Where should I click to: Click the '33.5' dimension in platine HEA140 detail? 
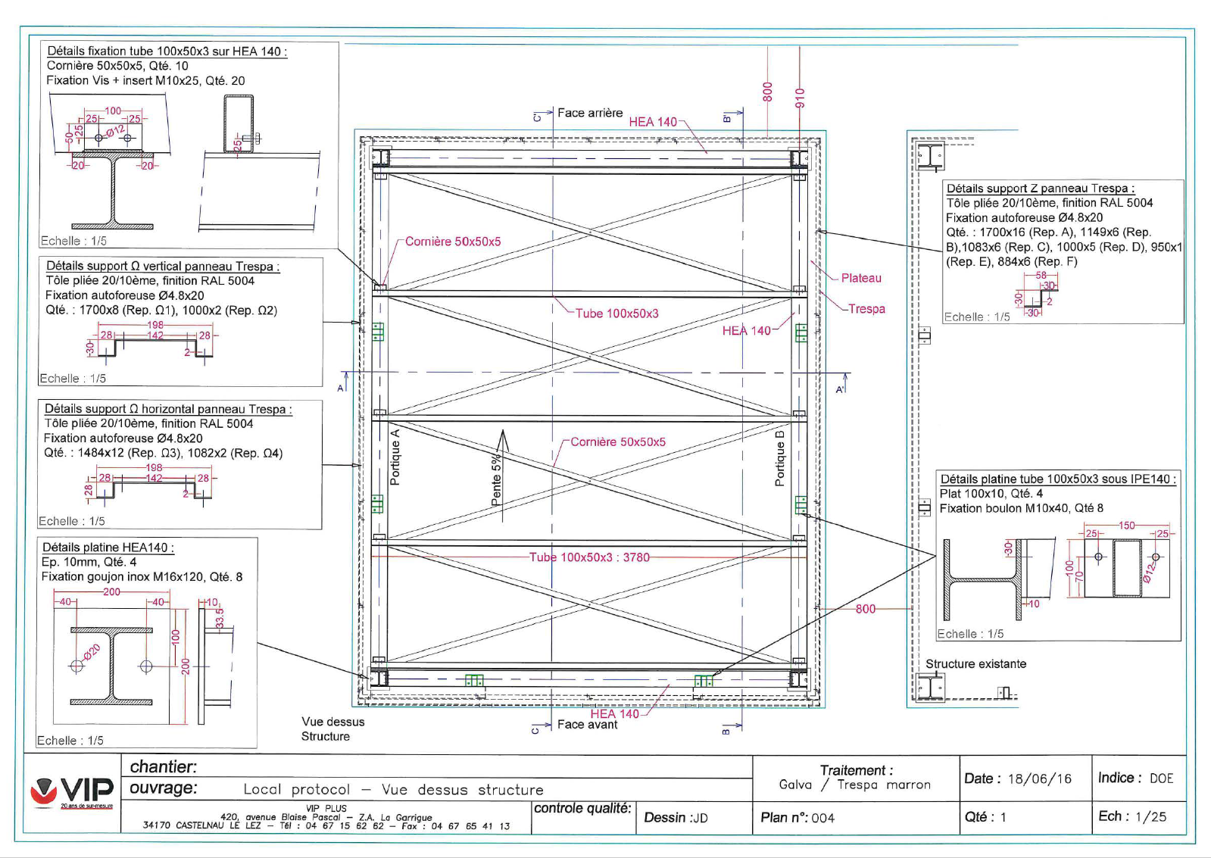[x=220, y=619]
